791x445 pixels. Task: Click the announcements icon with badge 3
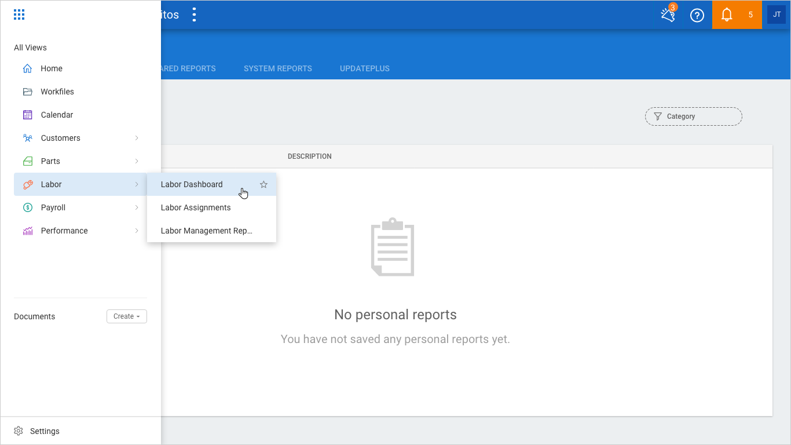tap(668, 15)
